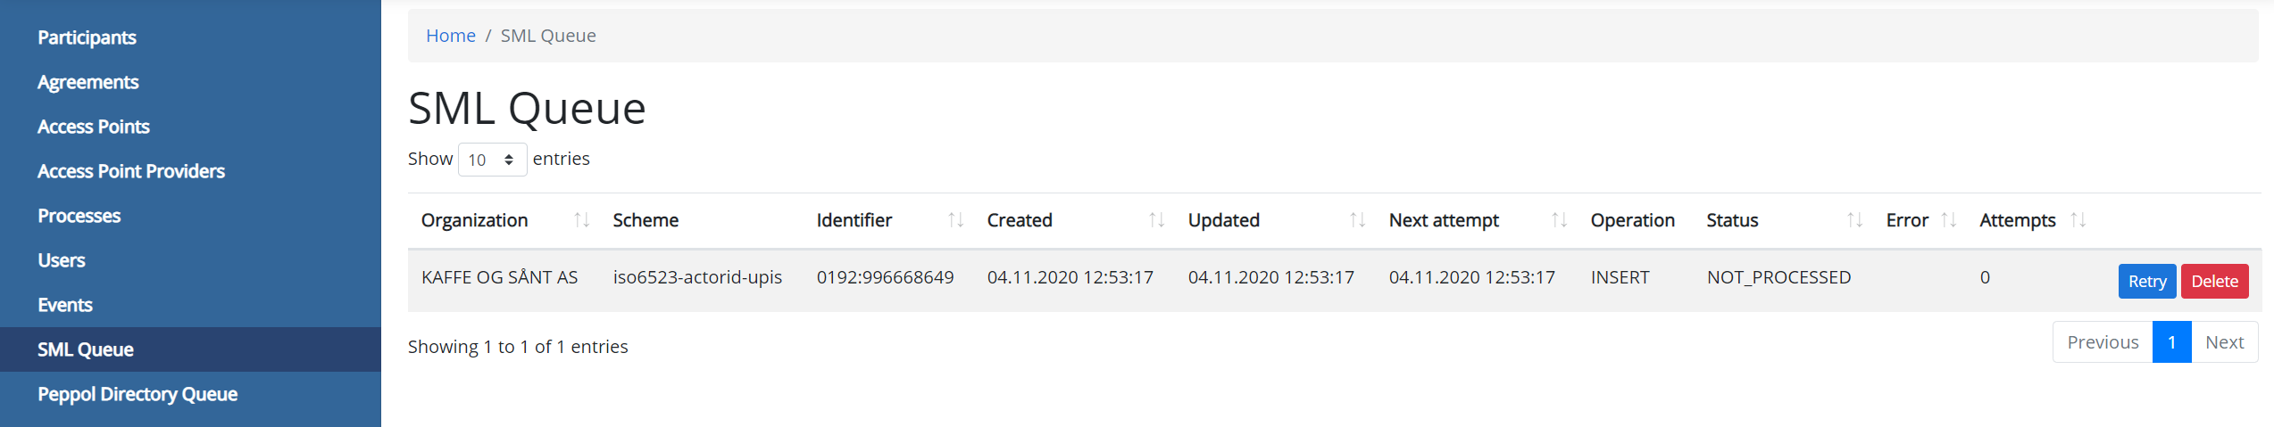
Task: Select Peppol Directory Queue menu item
Action: tap(137, 394)
